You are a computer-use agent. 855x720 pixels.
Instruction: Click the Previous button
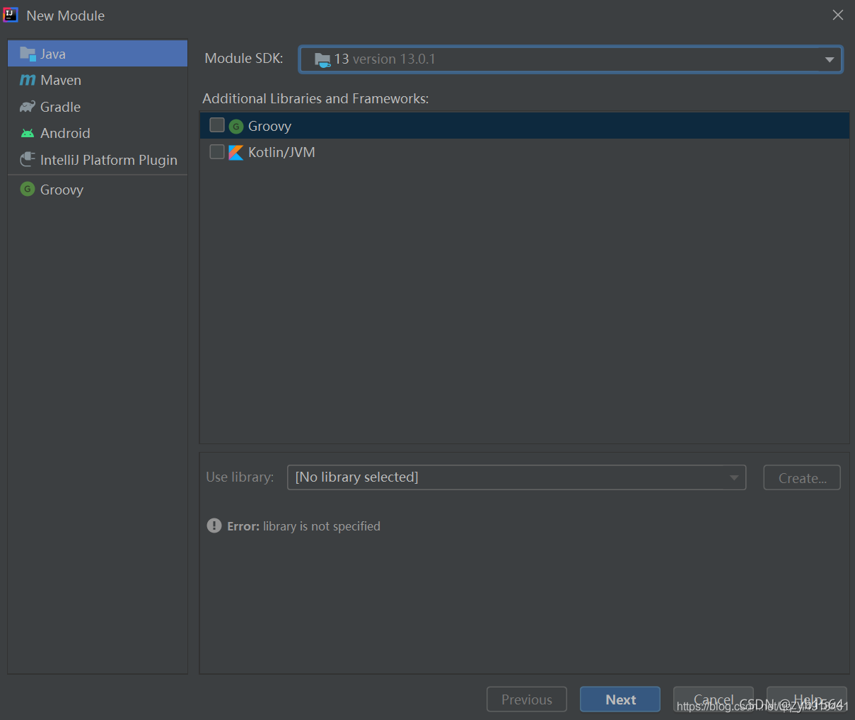pos(527,699)
